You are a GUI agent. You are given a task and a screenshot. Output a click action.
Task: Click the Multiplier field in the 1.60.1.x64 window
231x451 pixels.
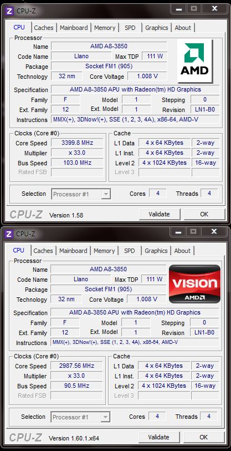coord(76,376)
